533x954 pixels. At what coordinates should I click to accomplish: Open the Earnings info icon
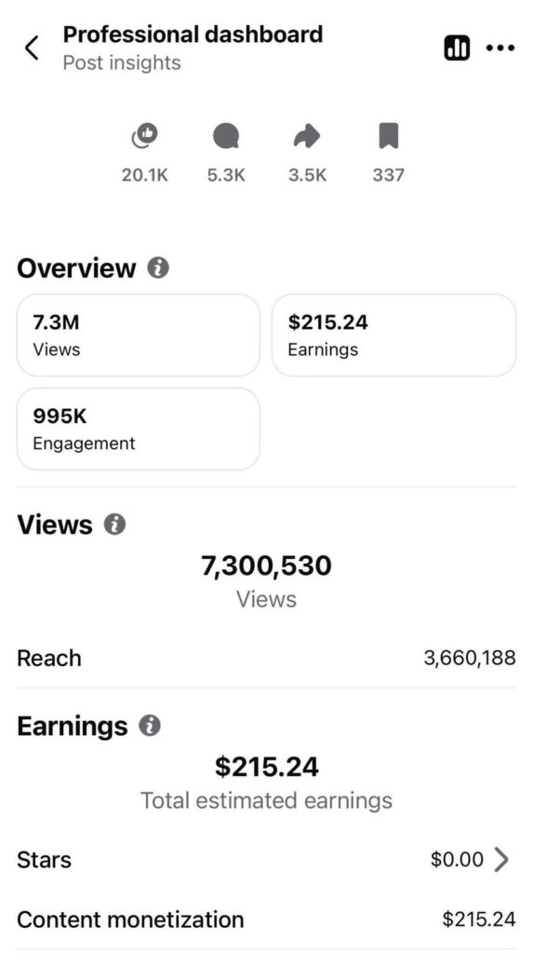pyautogui.click(x=150, y=725)
